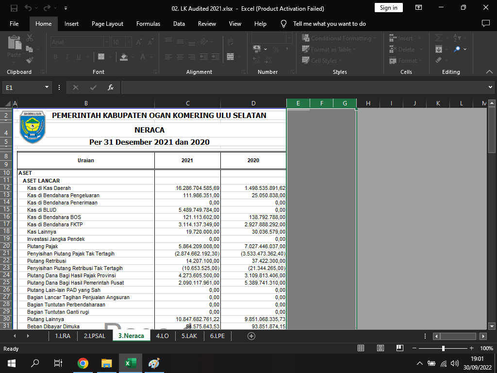Screen dimensions: 497x373
Task: Click the Sign in button
Action: pos(388,8)
